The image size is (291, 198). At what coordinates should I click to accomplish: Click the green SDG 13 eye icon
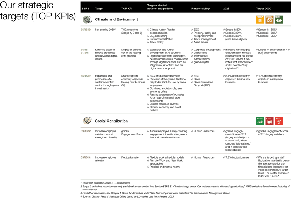coord(279,19)
